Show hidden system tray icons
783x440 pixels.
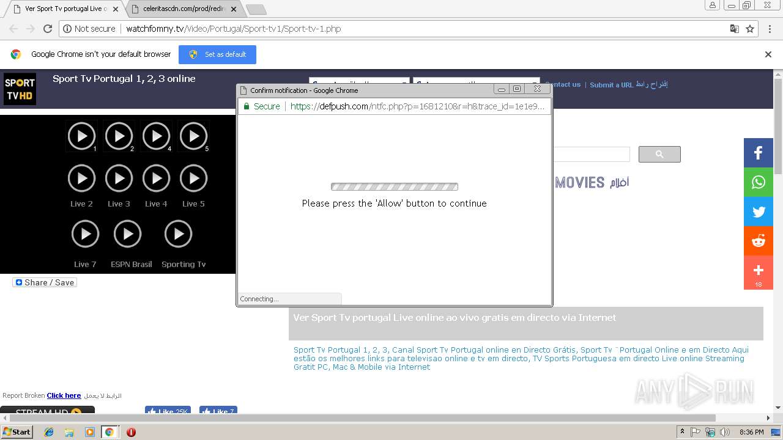click(683, 432)
